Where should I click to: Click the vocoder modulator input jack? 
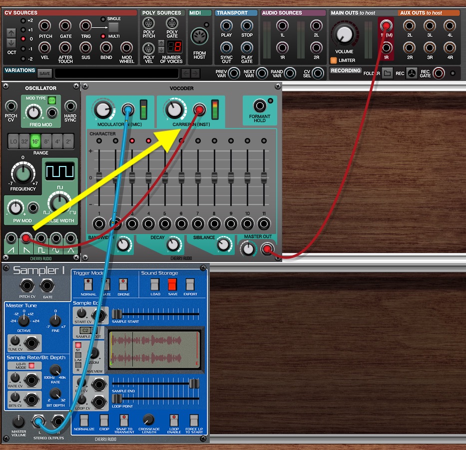(128, 109)
